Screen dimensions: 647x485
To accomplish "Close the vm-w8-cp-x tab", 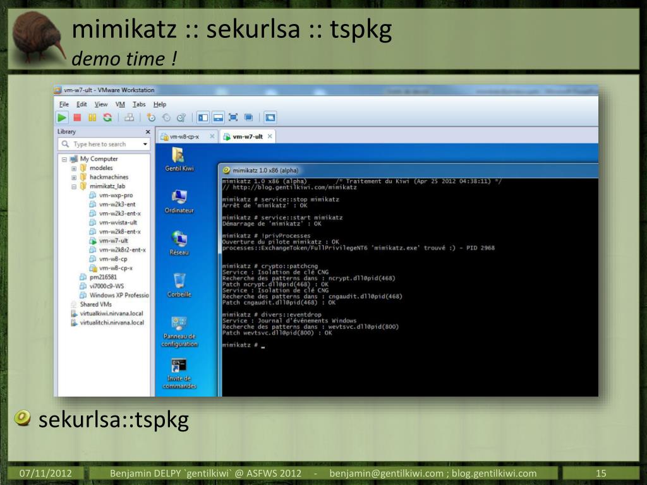I will [212, 136].
